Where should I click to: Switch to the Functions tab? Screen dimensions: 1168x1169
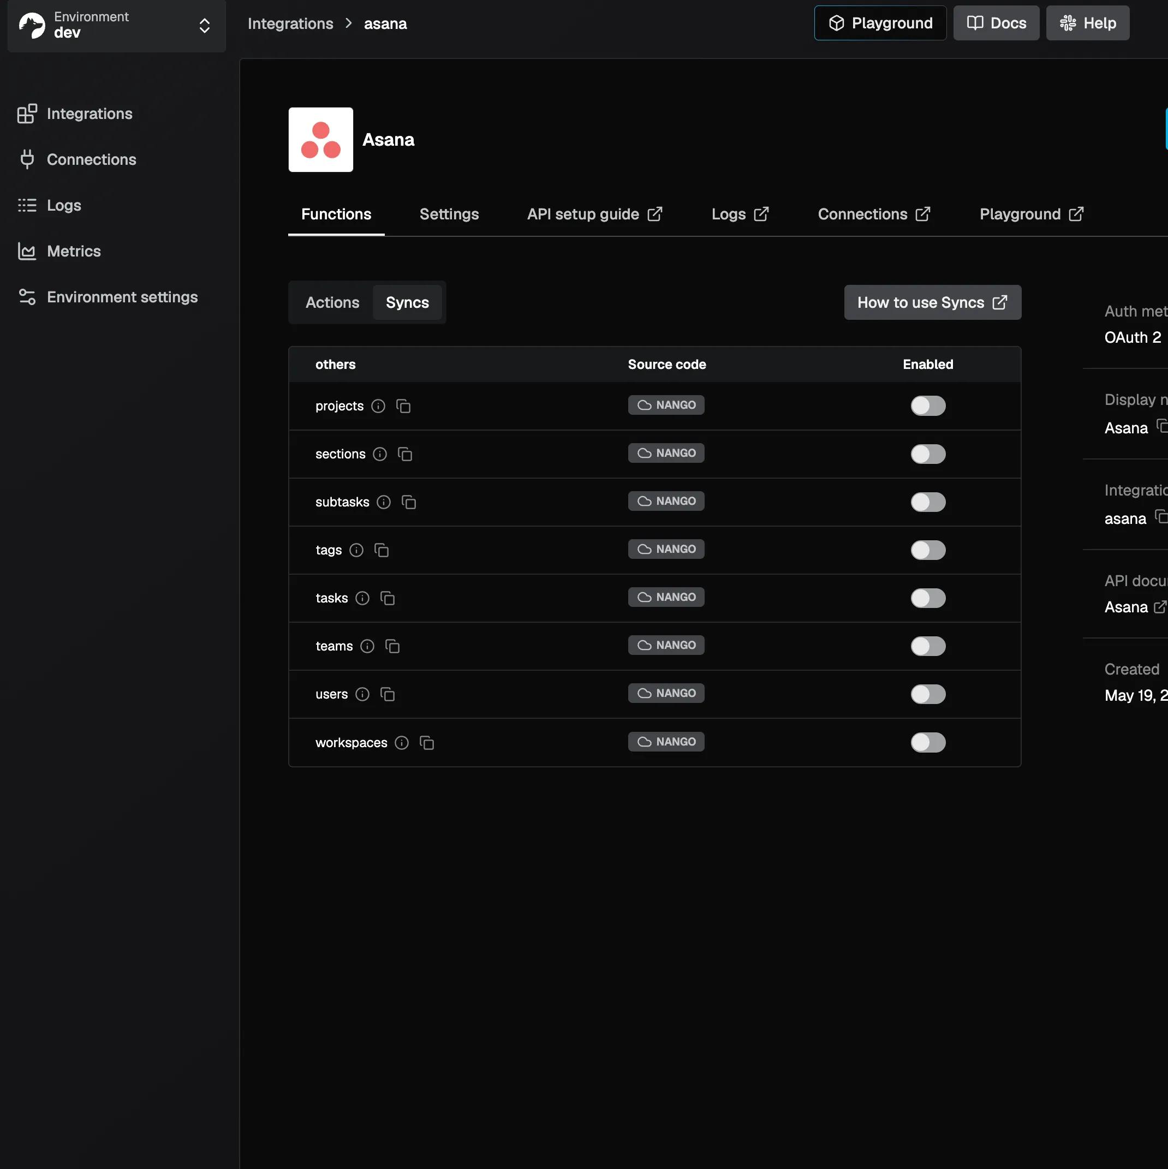click(x=336, y=214)
